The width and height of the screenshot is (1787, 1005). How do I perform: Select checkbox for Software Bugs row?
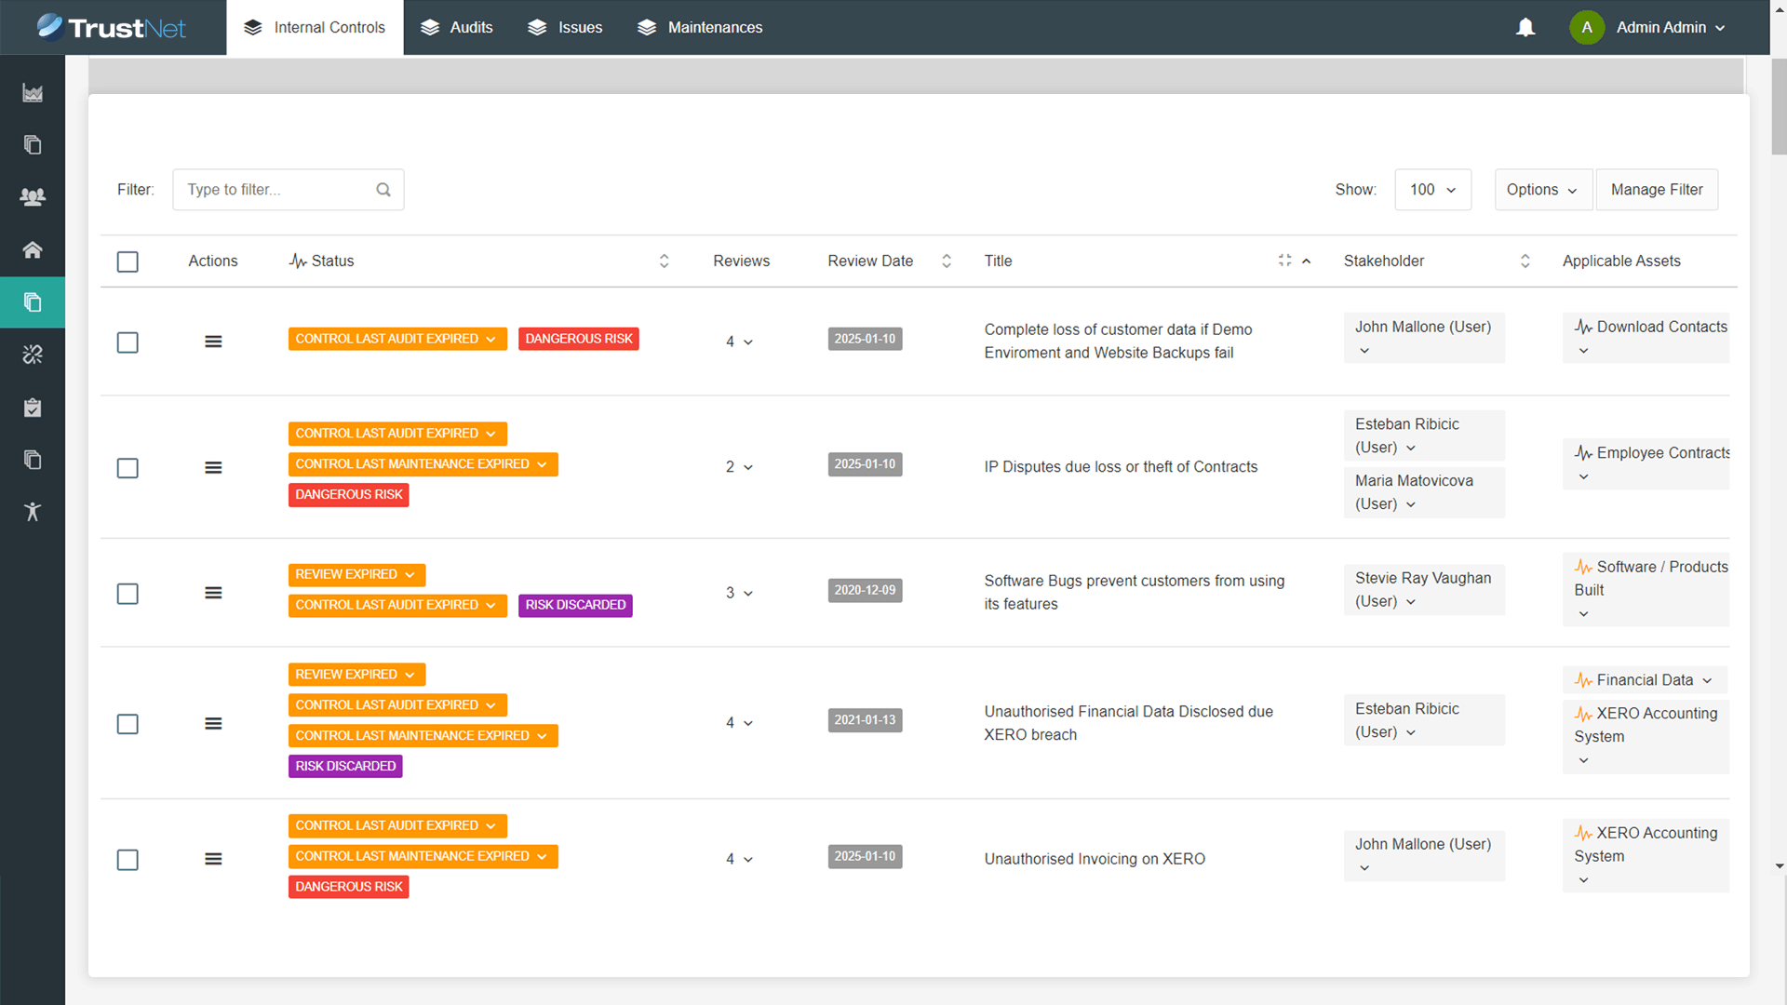[x=128, y=594]
